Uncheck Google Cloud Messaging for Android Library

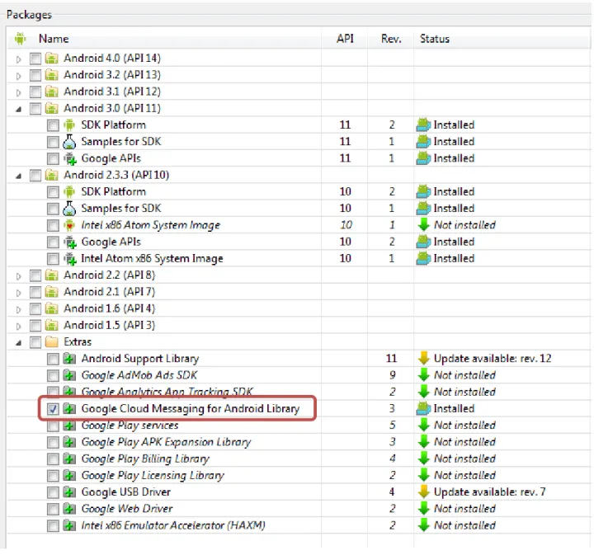click(53, 408)
